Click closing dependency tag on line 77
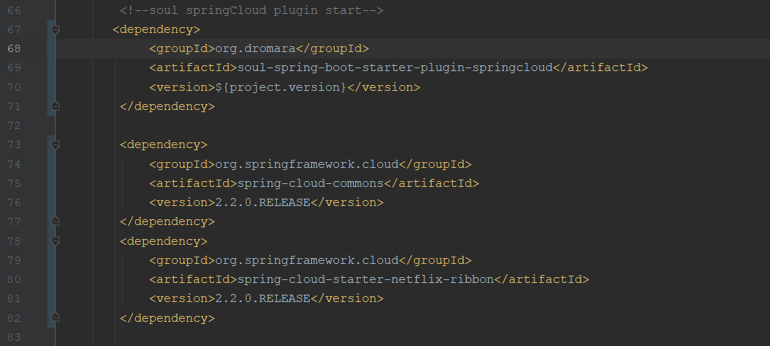Image resolution: width=770 pixels, height=346 pixels. pyautogui.click(x=167, y=221)
